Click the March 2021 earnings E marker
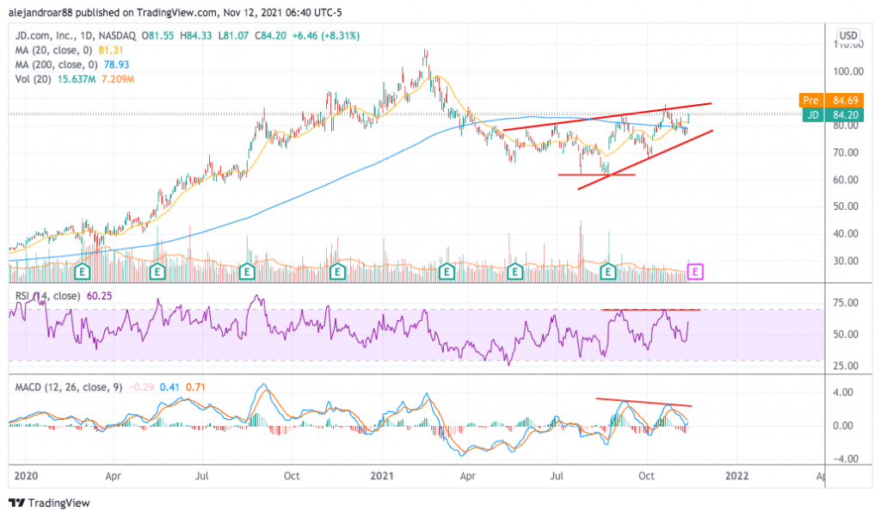Image resolution: width=881 pixels, height=518 pixels. pyautogui.click(x=447, y=273)
